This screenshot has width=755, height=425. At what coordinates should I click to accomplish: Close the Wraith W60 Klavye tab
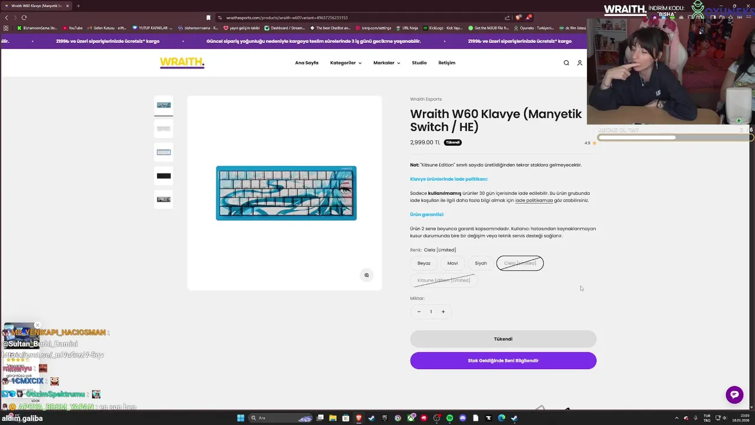click(67, 6)
